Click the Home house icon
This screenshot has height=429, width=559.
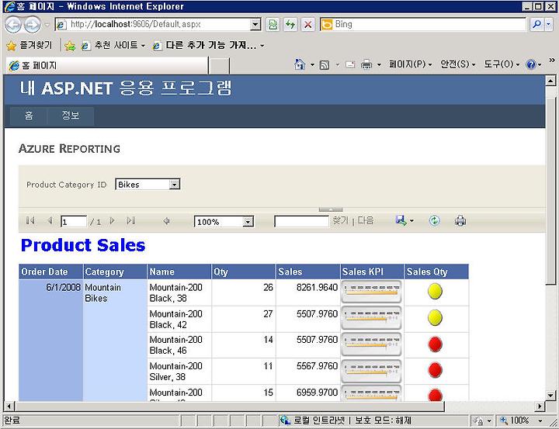300,64
